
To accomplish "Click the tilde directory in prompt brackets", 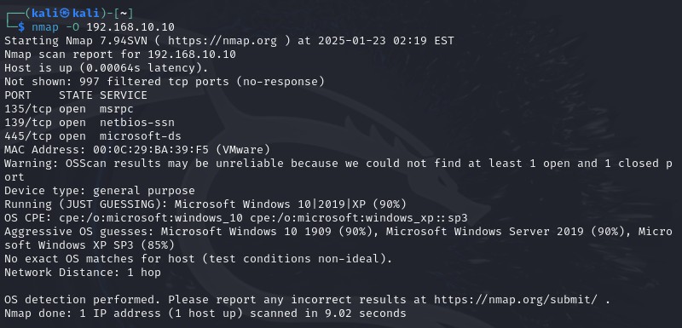I will [124, 14].
